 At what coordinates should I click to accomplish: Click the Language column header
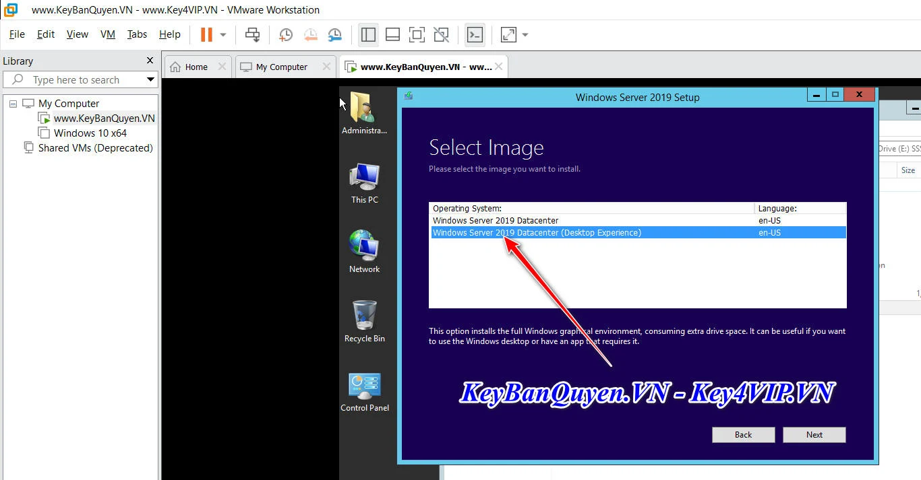(800, 209)
